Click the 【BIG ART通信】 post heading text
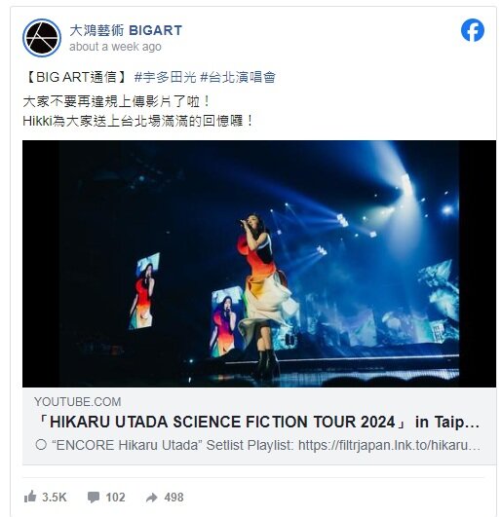Viewport: 501px width, 517px height. [76, 77]
